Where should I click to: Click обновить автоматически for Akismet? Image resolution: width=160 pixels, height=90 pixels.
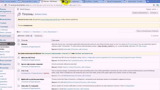[84, 53]
